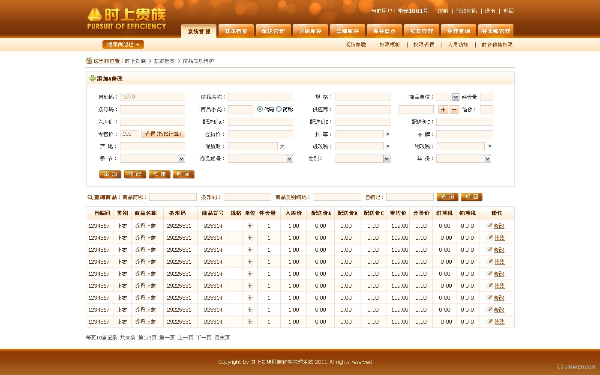Image resolution: width=600 pixels, height=375 pixels.
Task: Focus the 条形码 form input
Action: click(153, 110)
